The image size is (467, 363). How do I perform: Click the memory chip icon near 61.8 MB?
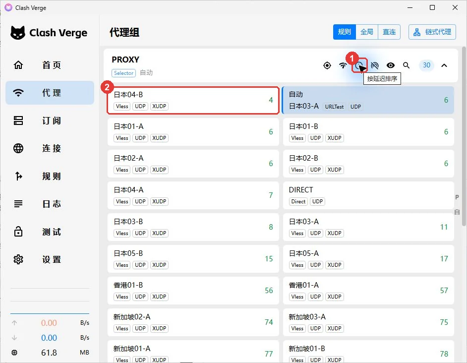click(x=14, y=353)
